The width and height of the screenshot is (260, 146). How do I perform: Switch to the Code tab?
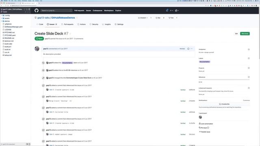[40, 24]
